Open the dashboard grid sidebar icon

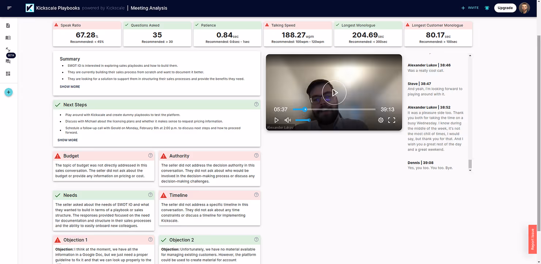[8, 74]
